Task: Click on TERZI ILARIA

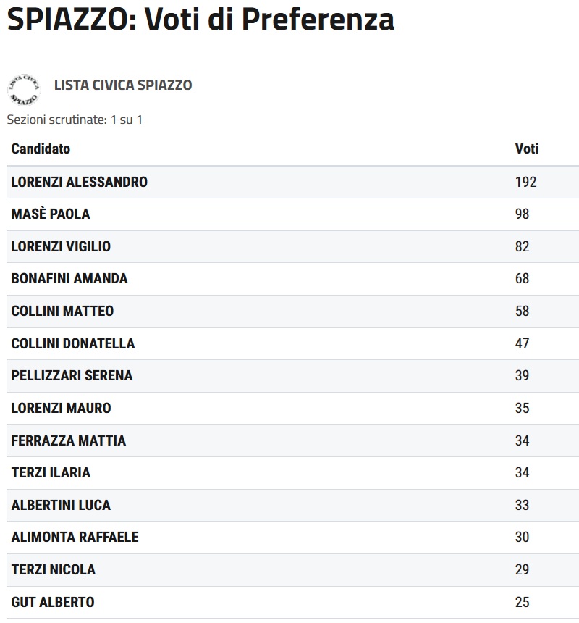Action: pos(51,472)
